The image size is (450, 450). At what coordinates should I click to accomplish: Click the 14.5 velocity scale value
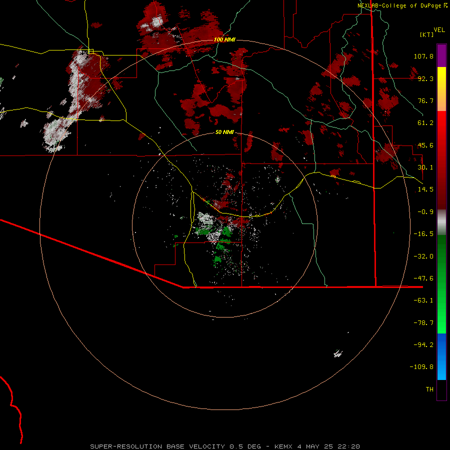(x=425, y=189)
